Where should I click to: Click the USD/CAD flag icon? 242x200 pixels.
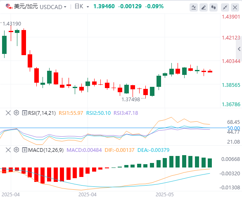tap(9, 7)
